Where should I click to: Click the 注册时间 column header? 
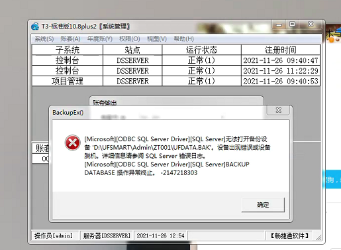[x=281, y=50]
